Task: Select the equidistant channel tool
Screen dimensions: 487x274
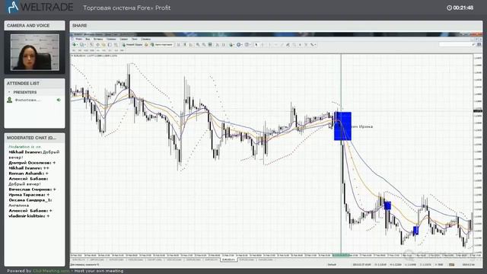Action: [x=288, y=45]
